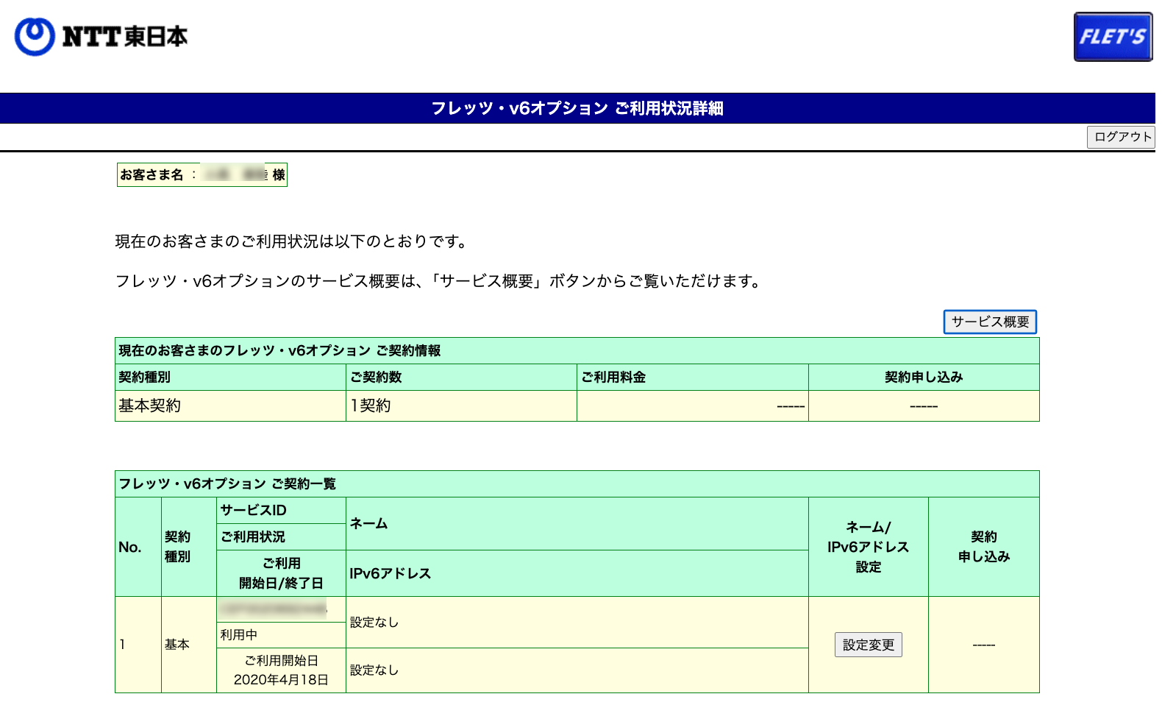Select the 利用中 status cell
The height and width of the screenshot is (705, 1162).
(x=281, y=634)
